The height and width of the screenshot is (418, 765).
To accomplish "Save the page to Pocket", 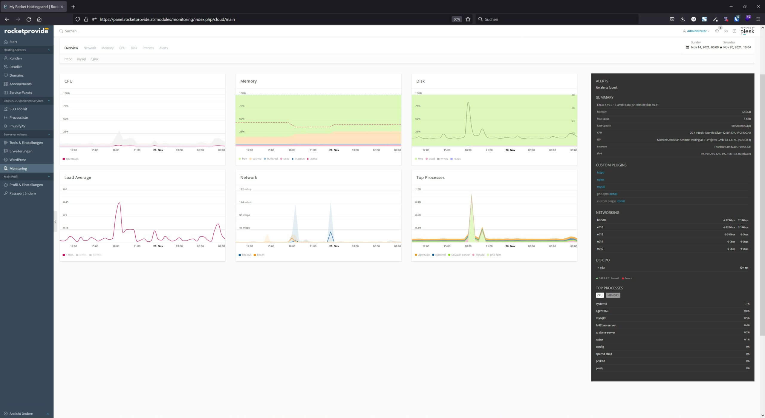I will [x=672, y=19].
